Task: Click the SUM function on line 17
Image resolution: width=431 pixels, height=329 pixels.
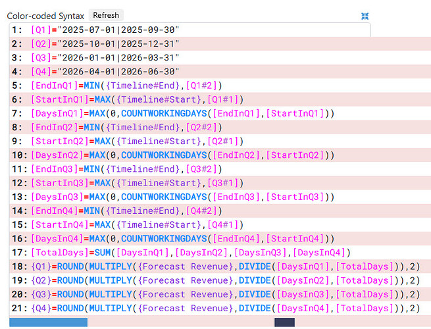Action: pyautogui.click(x=103, y=253)
